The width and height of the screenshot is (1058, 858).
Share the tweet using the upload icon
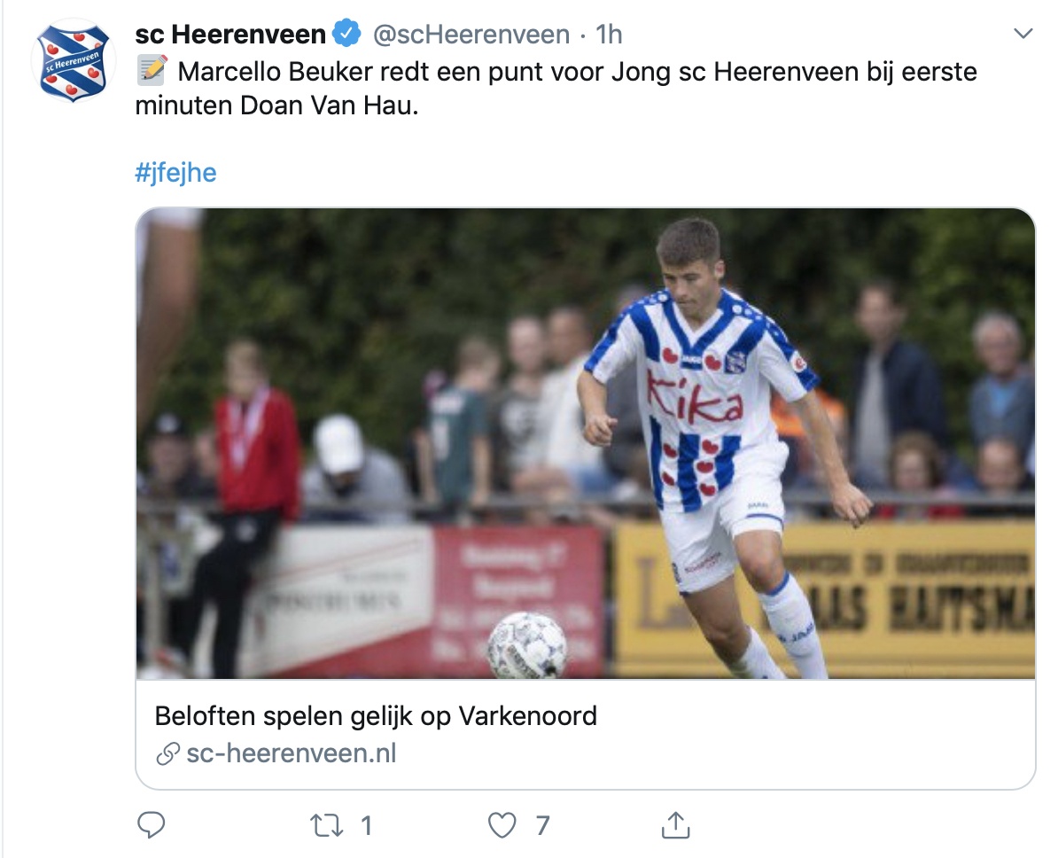[x=675, y=826]
